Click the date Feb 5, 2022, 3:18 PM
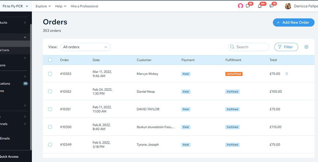Screen dimensions: 318x162 101,145
